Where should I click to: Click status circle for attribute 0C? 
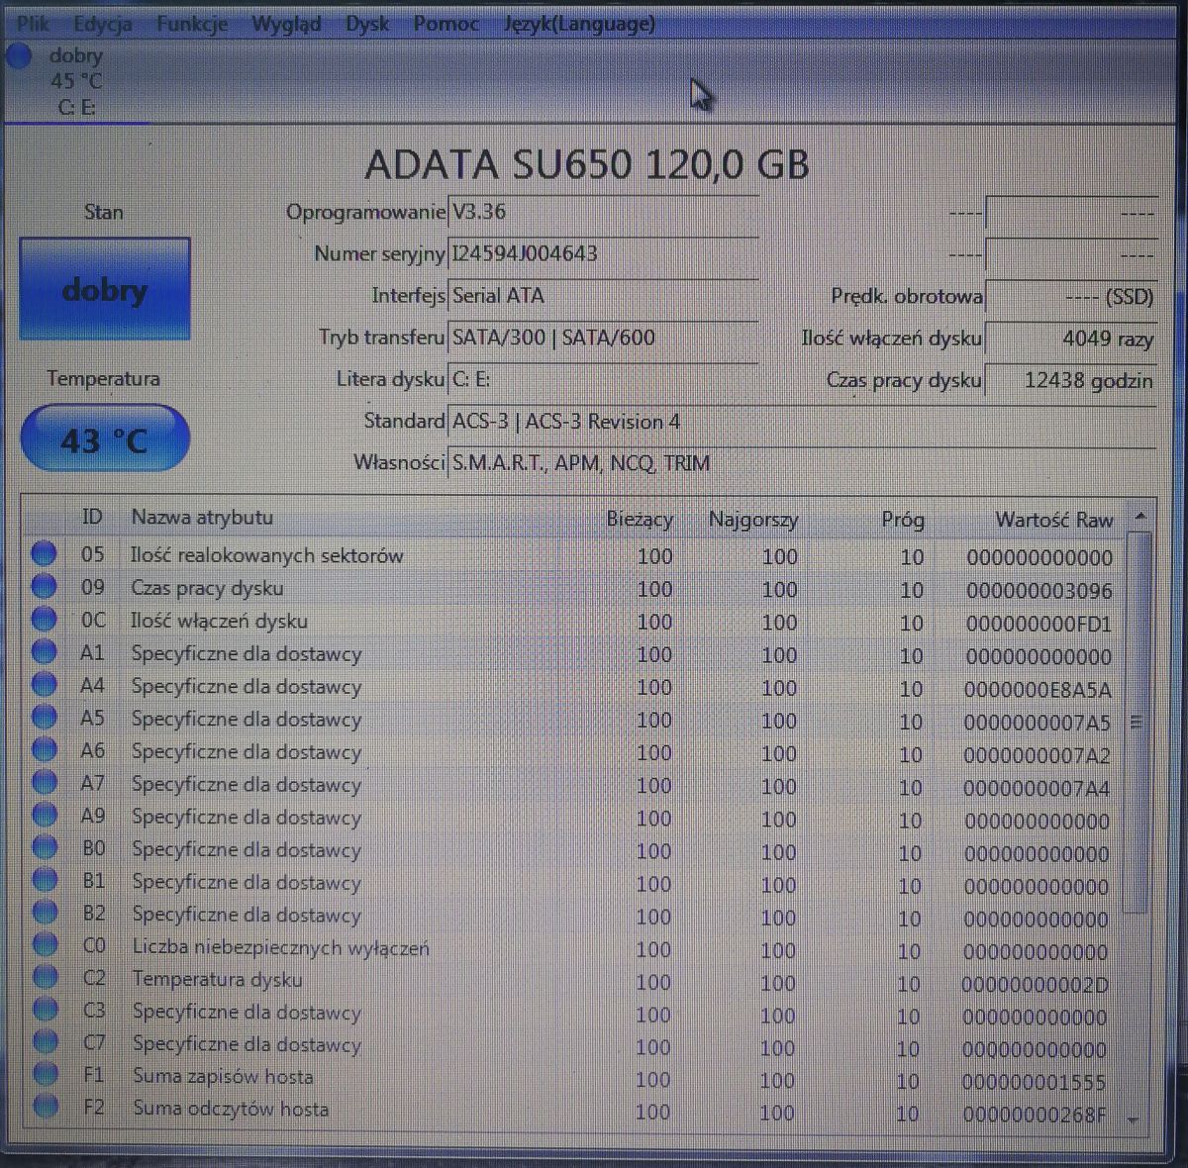44,620
